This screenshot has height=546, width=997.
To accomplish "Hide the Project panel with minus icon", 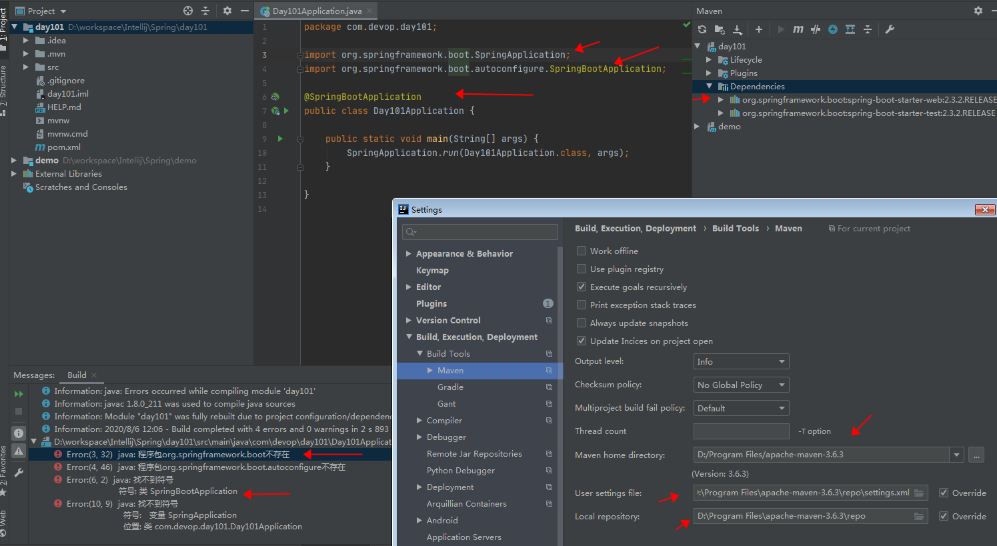I will tap(245, 11).
